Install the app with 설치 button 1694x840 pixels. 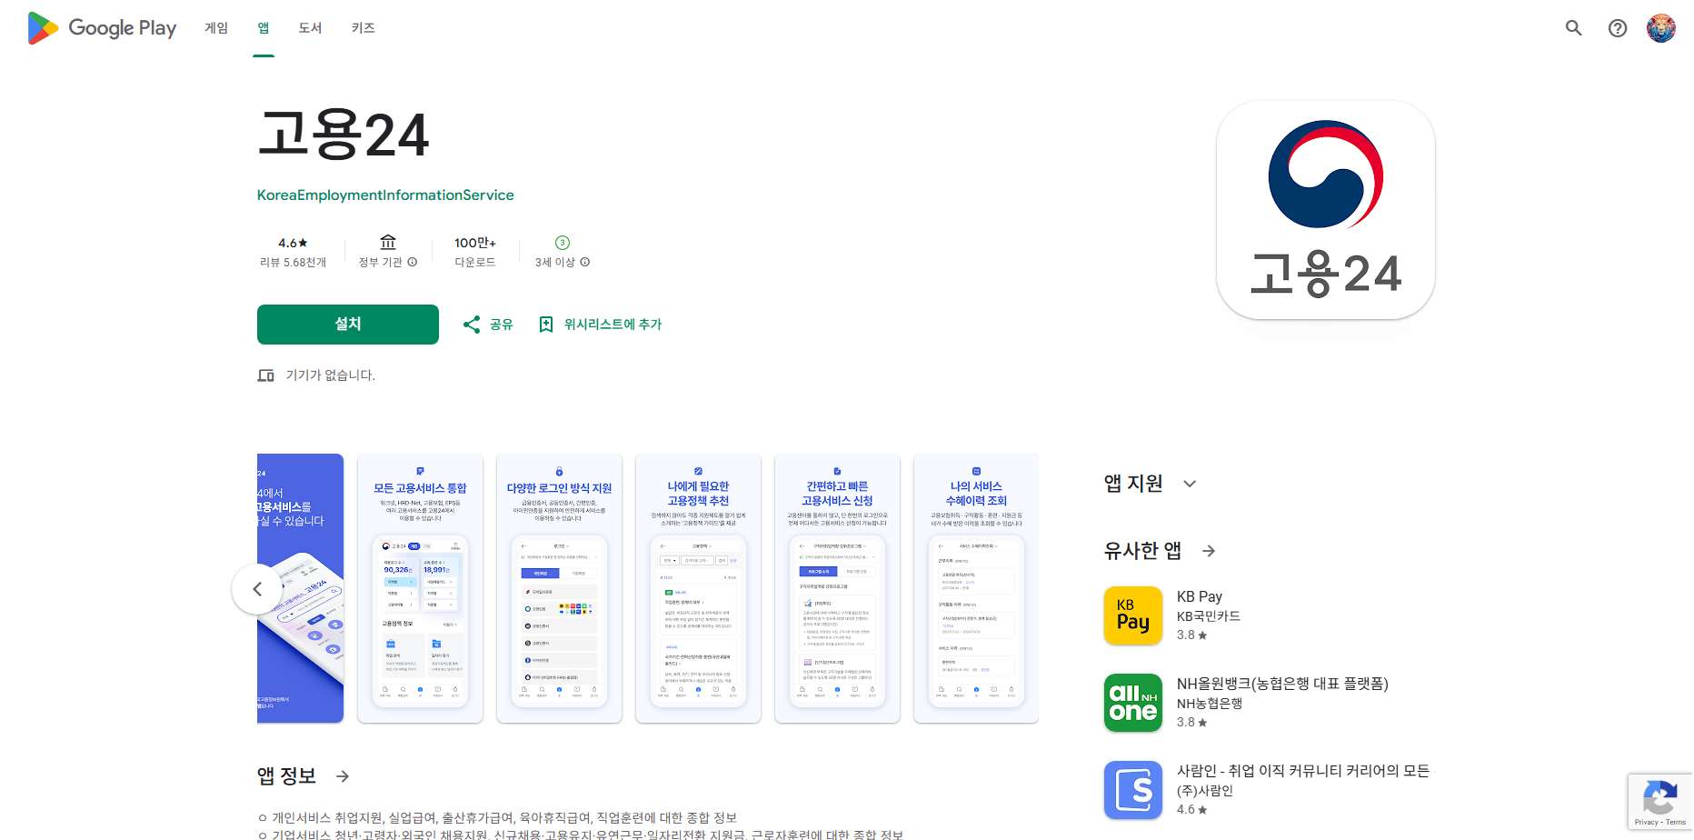348,325
